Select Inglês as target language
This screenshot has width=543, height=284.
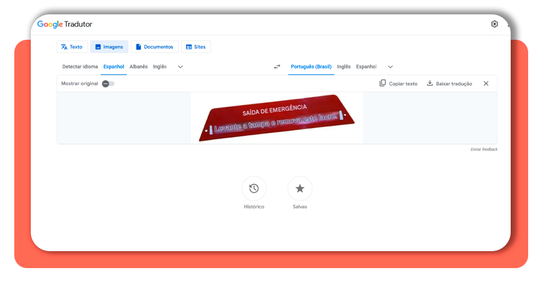(344, 67)
